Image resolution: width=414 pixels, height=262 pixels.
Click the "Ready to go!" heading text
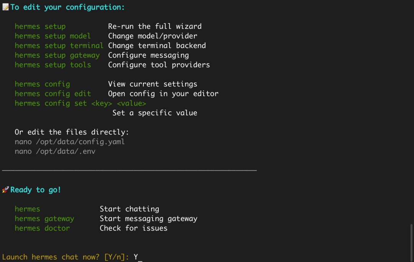point(36,190)
